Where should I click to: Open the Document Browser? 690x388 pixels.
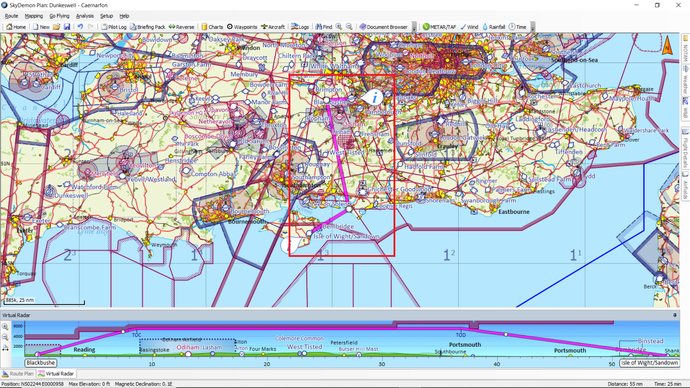[383, 27]
